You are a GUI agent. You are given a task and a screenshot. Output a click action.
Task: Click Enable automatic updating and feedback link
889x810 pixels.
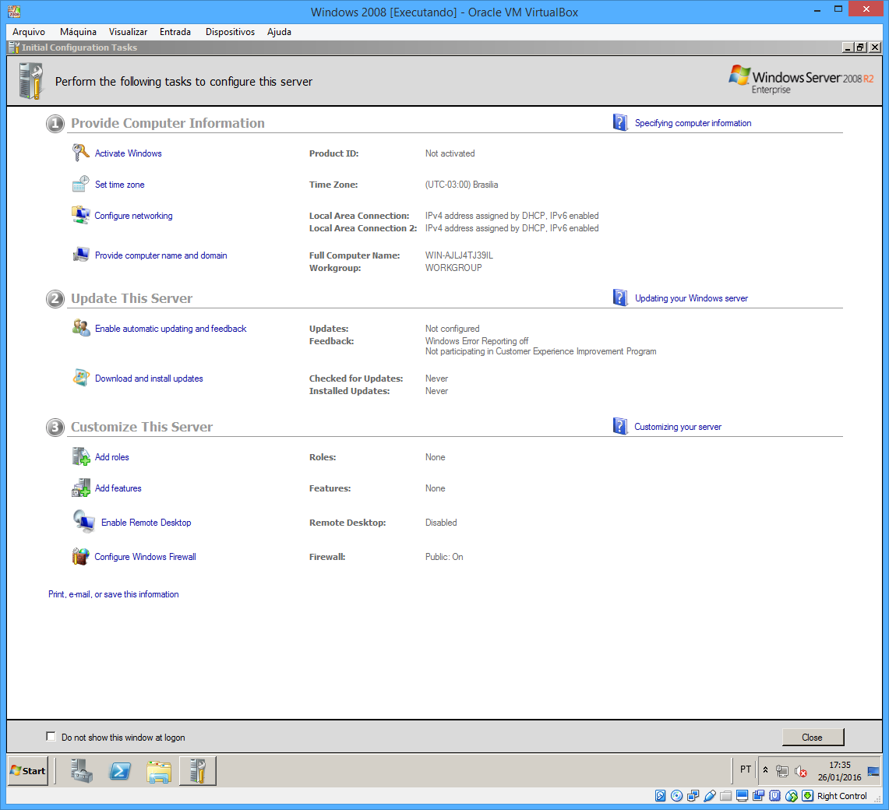(x=171, y=328)
